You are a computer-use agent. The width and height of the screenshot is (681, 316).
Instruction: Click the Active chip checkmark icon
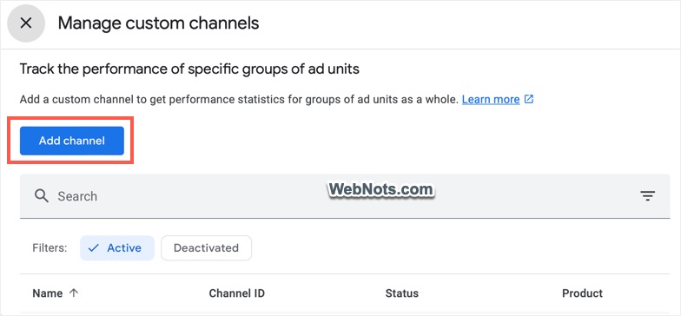pyautogui.click(x=94, y=248)
